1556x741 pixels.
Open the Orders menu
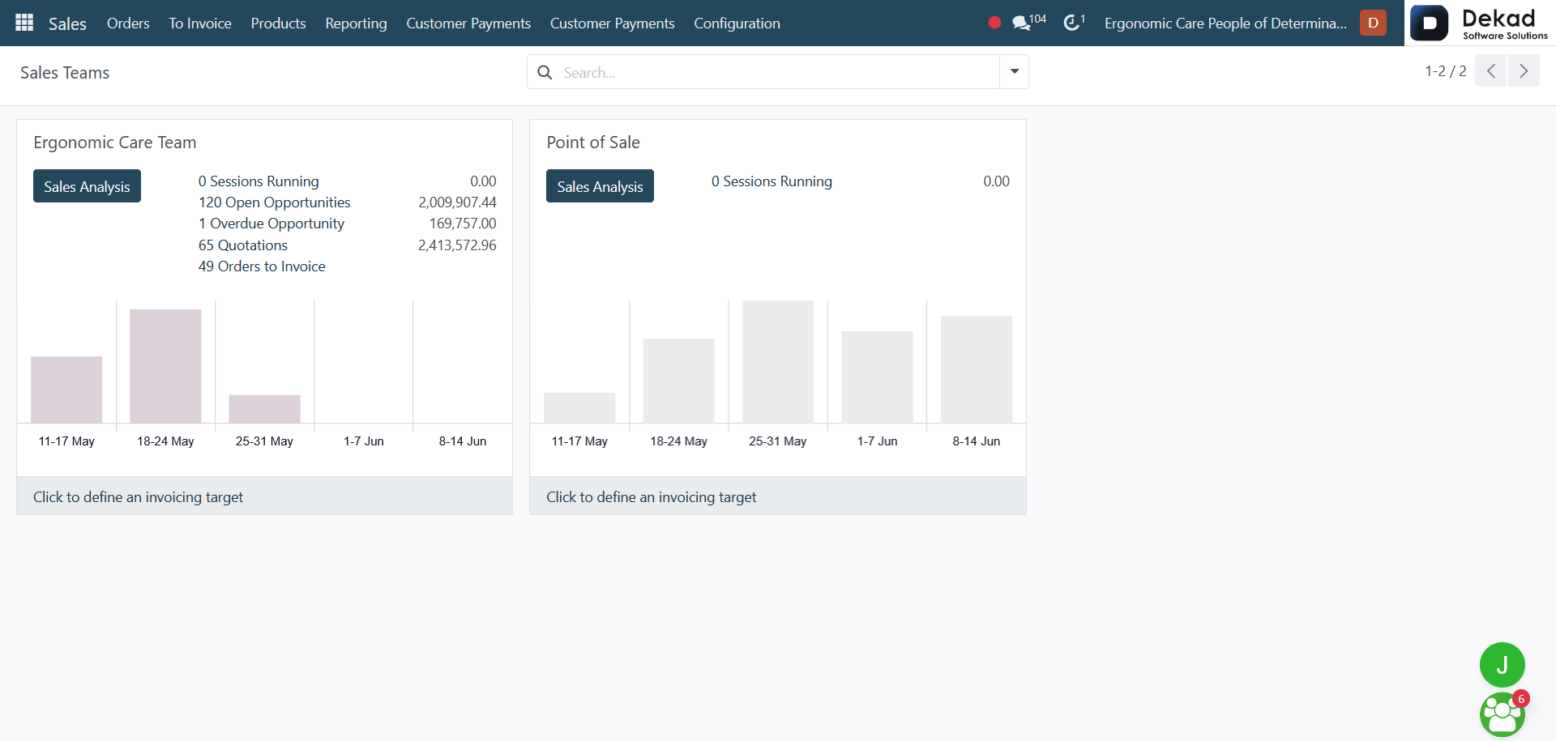click(128, 23)
